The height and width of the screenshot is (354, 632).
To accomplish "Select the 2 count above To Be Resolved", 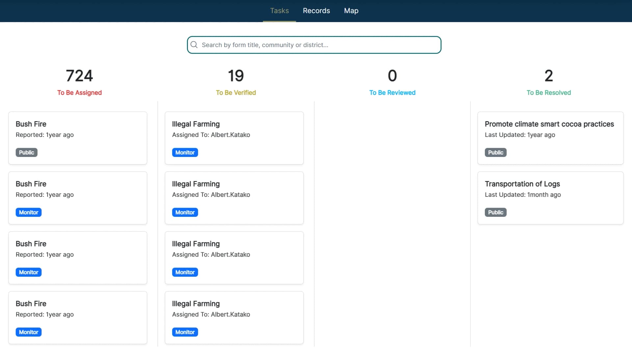I will coord(549,76).
